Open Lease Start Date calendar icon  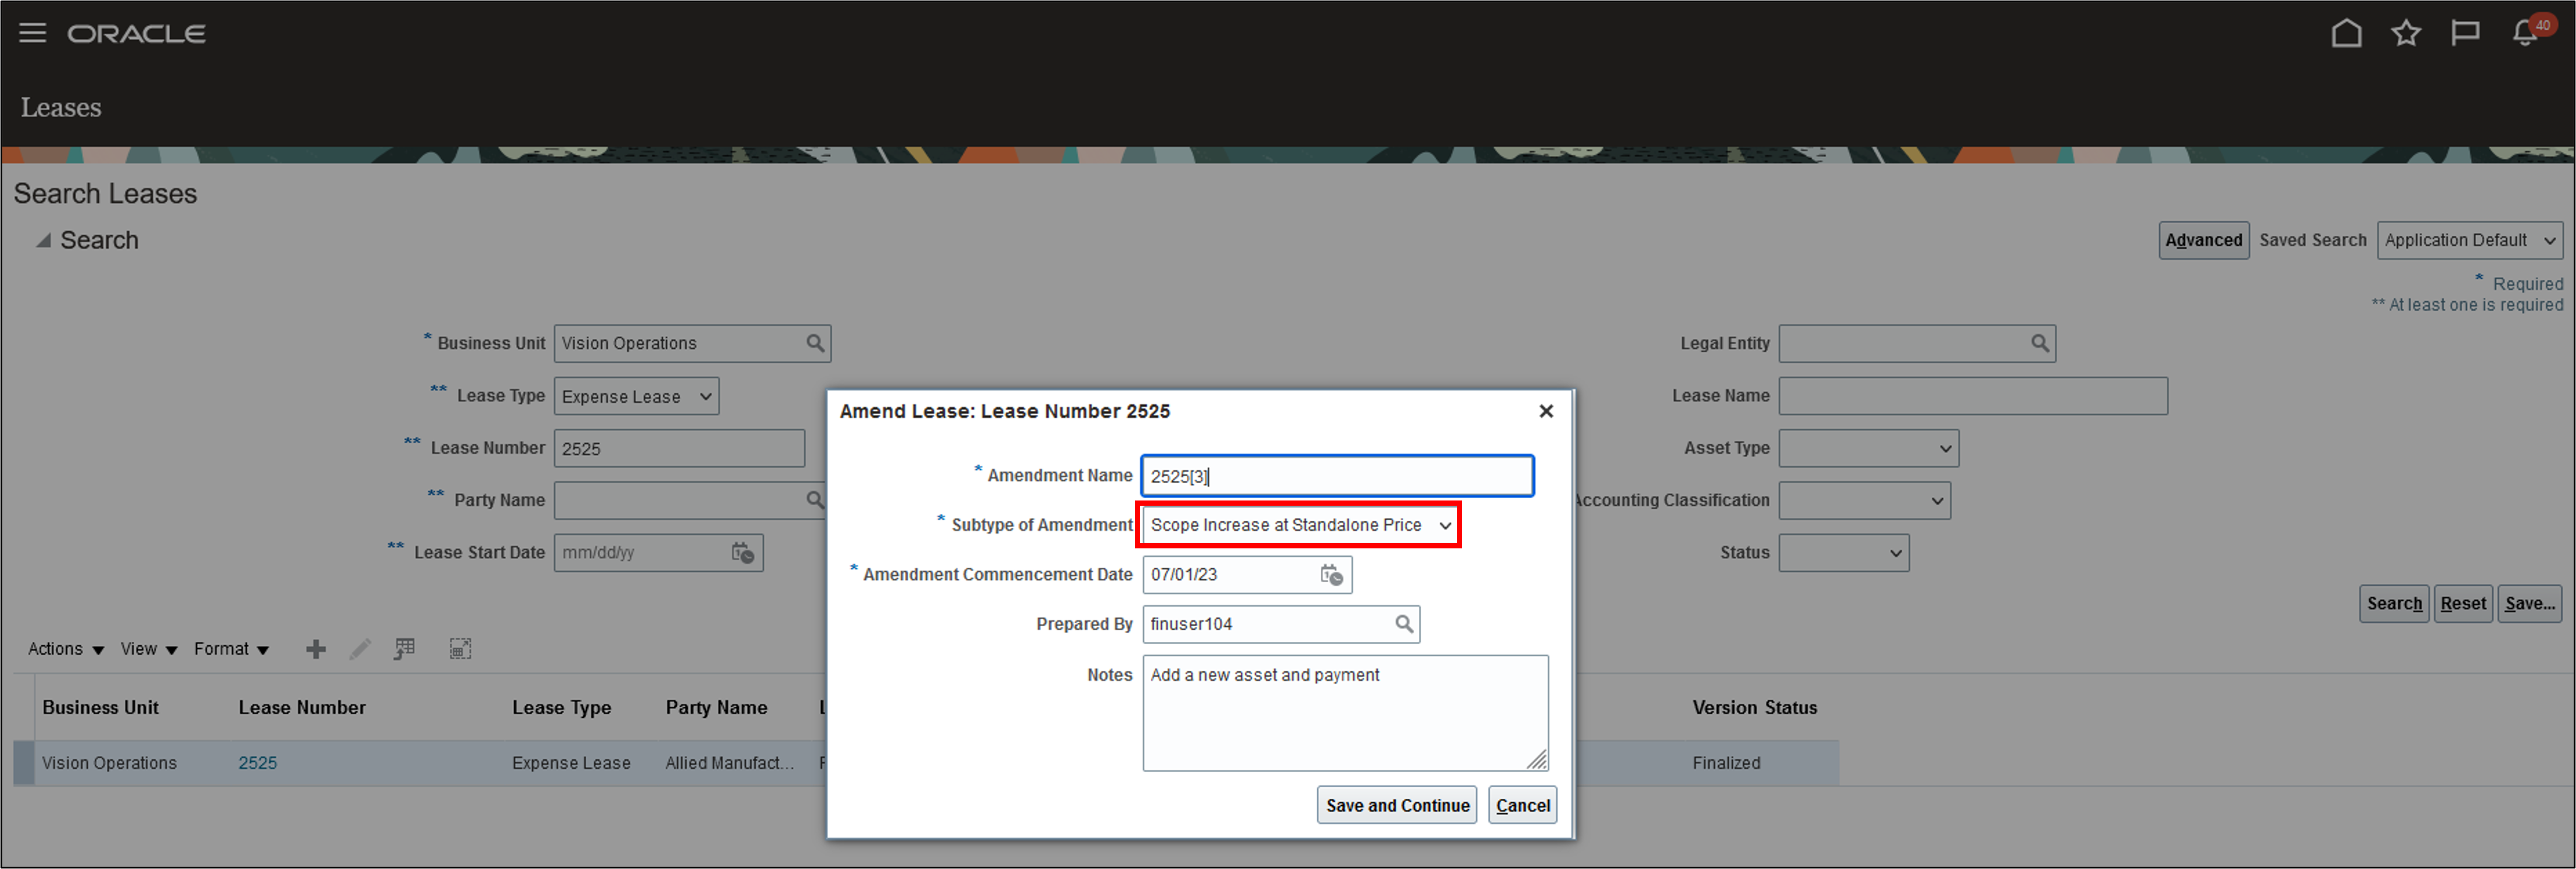[742, 554]
